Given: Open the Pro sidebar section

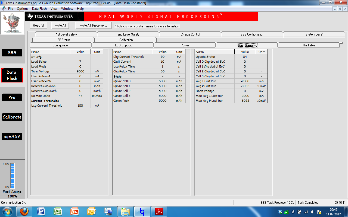Looking at the screenshot, I should 12,97.
